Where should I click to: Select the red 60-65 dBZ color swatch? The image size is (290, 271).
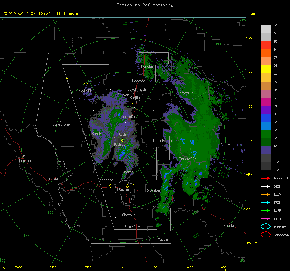point(266,45)
